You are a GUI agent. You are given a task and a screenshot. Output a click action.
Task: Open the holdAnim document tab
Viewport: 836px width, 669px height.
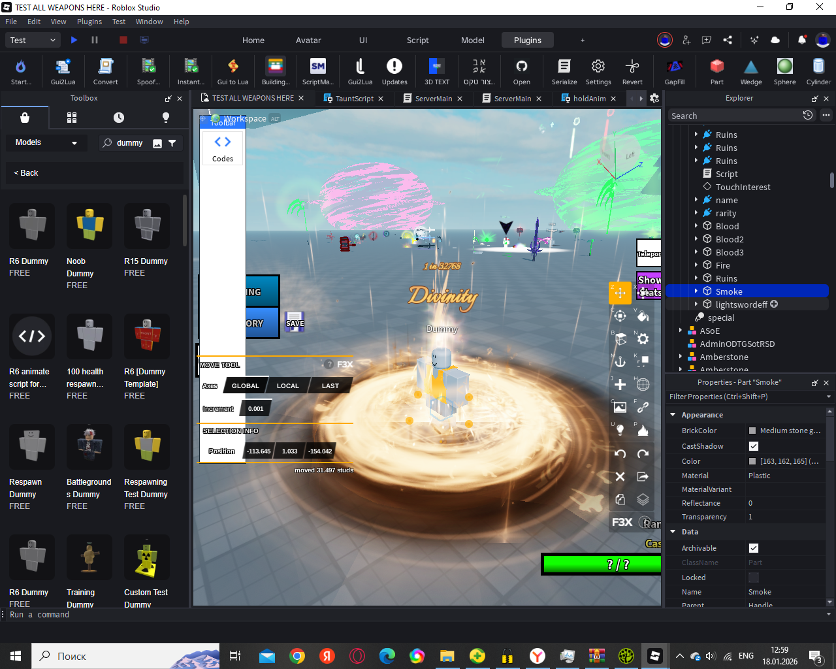click(589, 99)
